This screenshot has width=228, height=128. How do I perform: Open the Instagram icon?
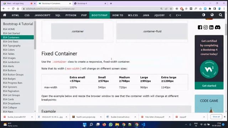206,27
